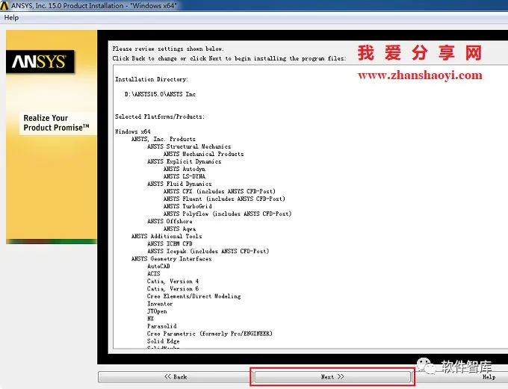This screenshot has width=508, height=389.
Task: Click 'Catia, Version 4' row
Action: tap(173, 281)
